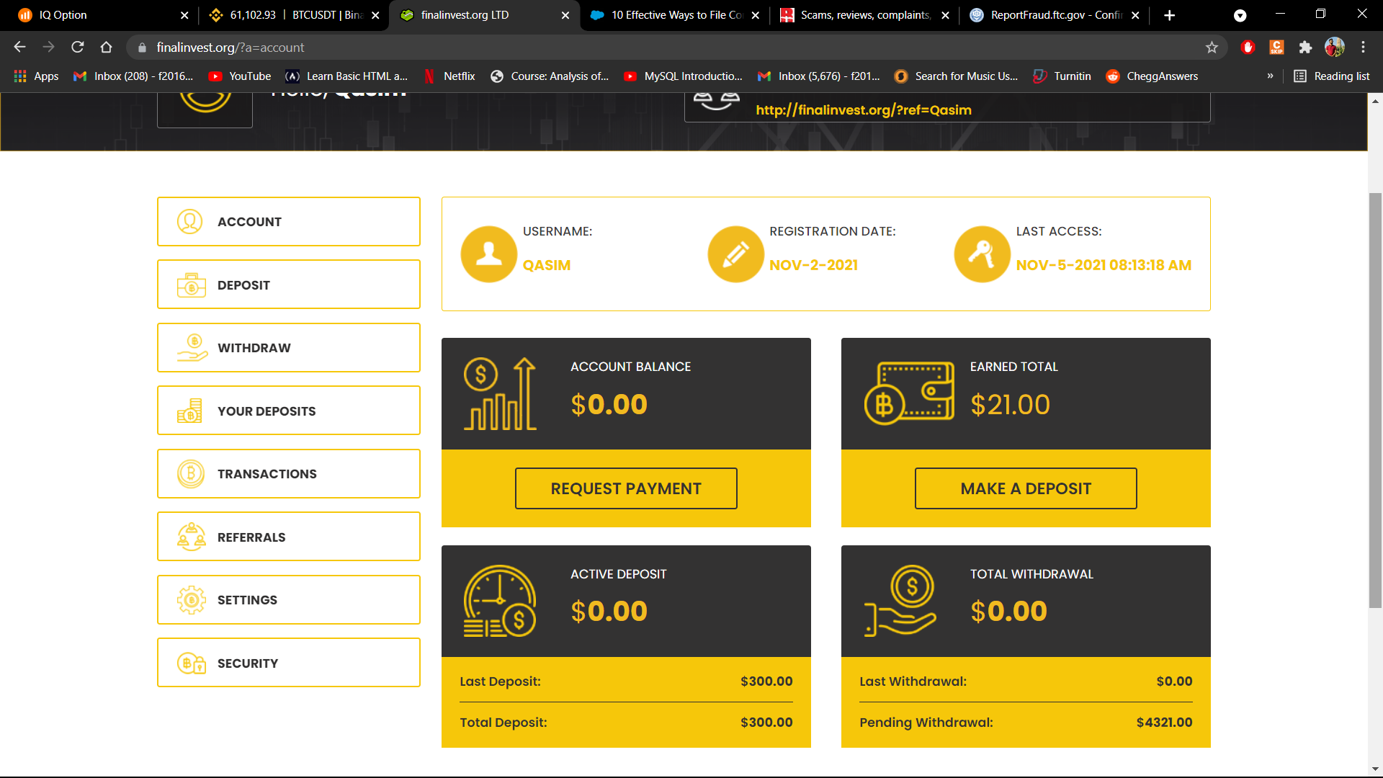Open the Security menu item
1383x778 pixels.
pos(288,663)
